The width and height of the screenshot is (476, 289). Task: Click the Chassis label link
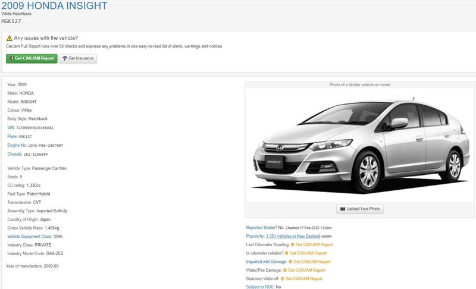click(14, 154)
